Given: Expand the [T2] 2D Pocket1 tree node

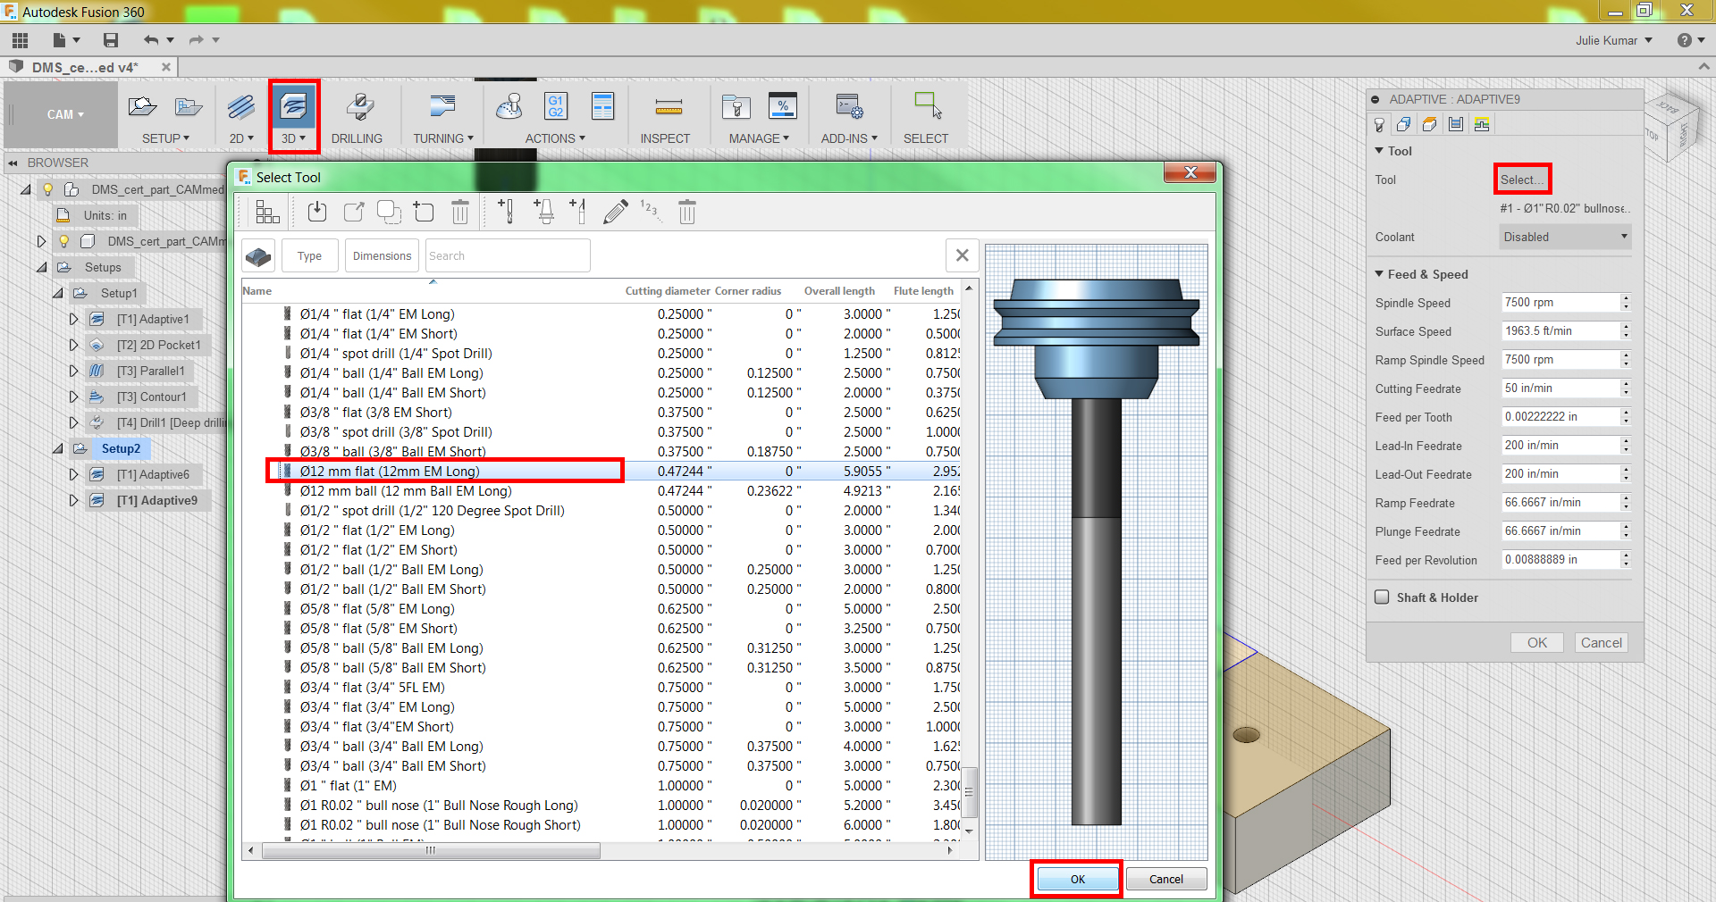Looking at the screenshot, I should pyautogui.click(x=74, y=345).
